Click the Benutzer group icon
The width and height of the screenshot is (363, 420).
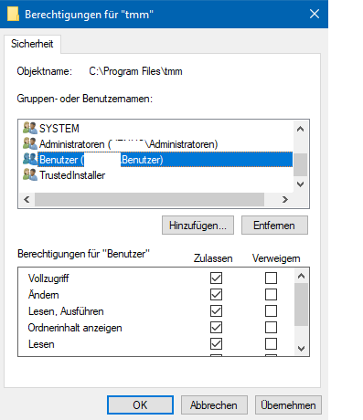point(30,159)
